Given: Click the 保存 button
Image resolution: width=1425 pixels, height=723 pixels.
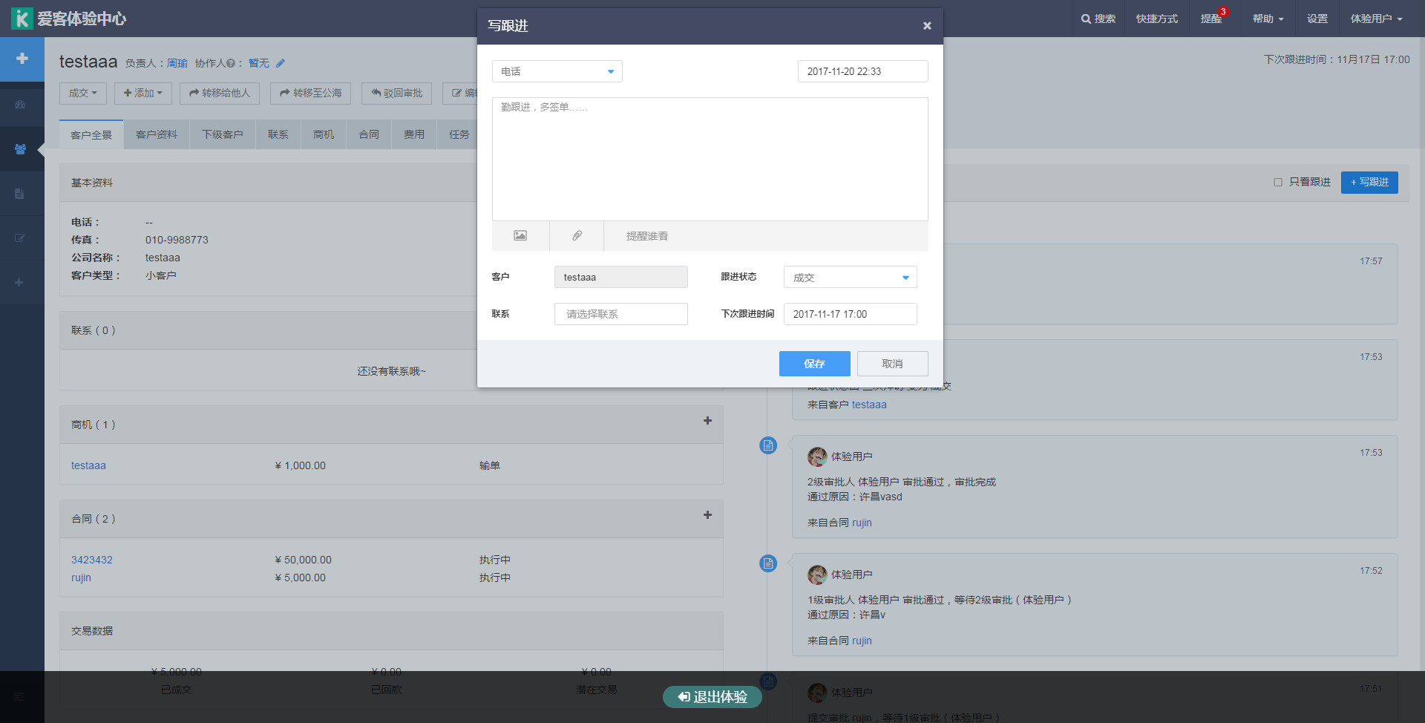Looking at the screenshot, I should 814,364.
